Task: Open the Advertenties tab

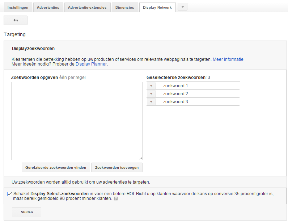Action: coord(48,8)
